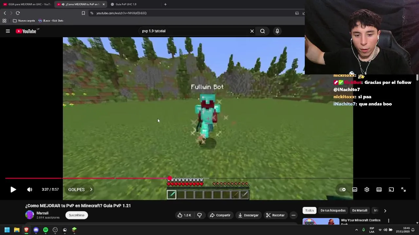
Task: Open volume control in system tray
Action: [385, 230]
